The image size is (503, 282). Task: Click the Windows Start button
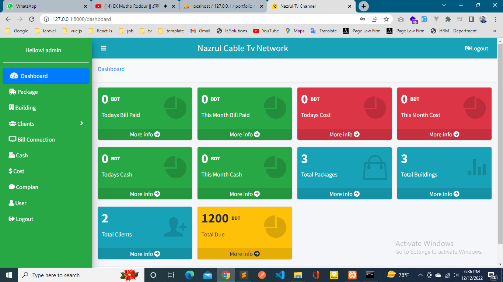[x=8, y=275]
